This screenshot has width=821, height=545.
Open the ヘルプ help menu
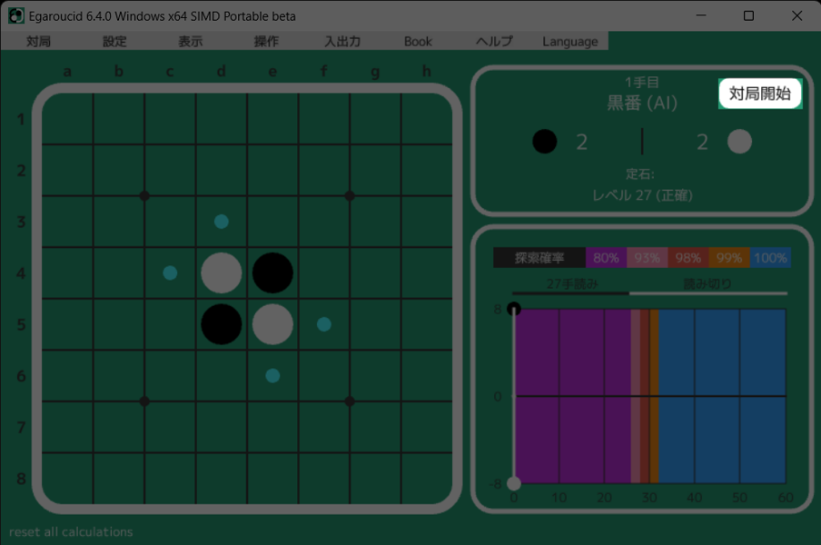[494, 41]
